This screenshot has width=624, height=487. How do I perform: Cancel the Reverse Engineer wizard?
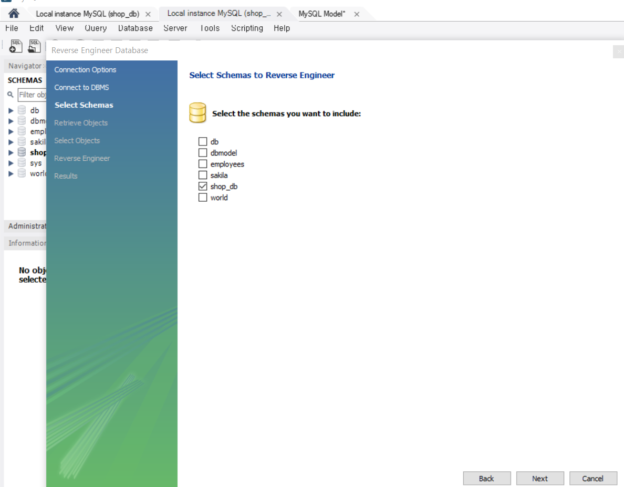tap(593, 478)
